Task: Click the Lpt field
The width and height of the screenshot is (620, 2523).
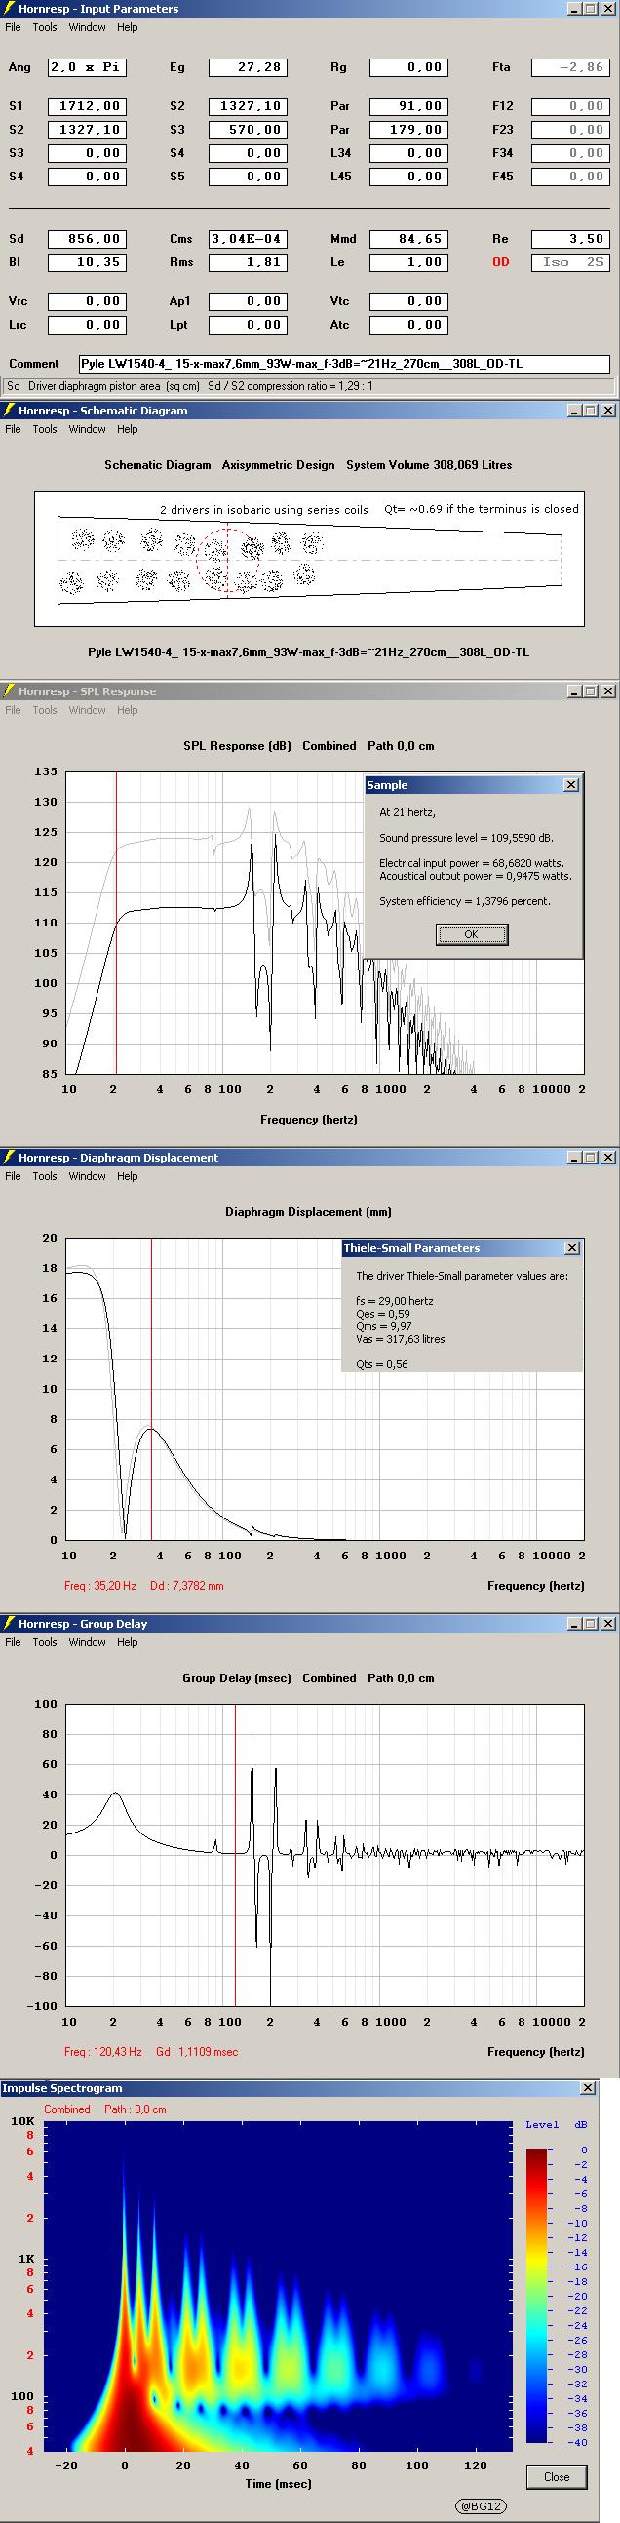Action: [248, 326]
